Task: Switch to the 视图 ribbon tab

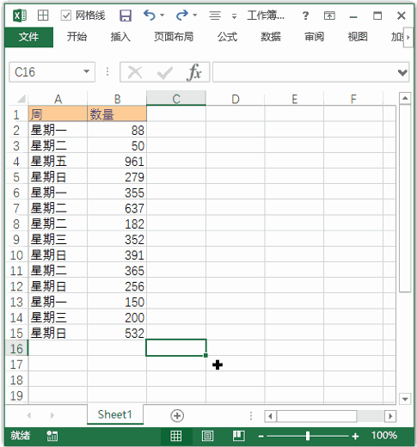Action: coord(358,37)
